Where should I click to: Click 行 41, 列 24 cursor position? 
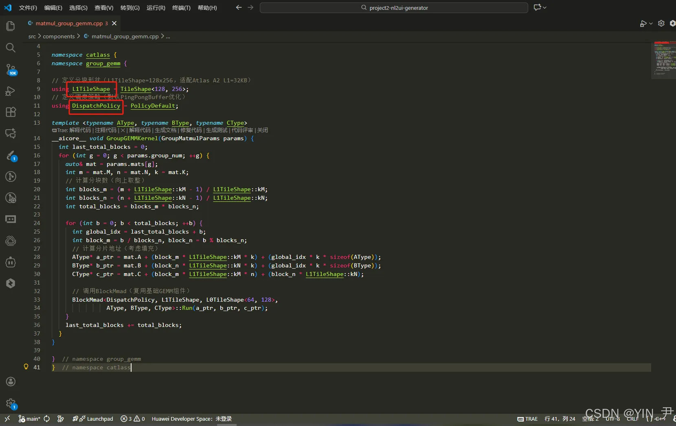[x=560, y=419]
